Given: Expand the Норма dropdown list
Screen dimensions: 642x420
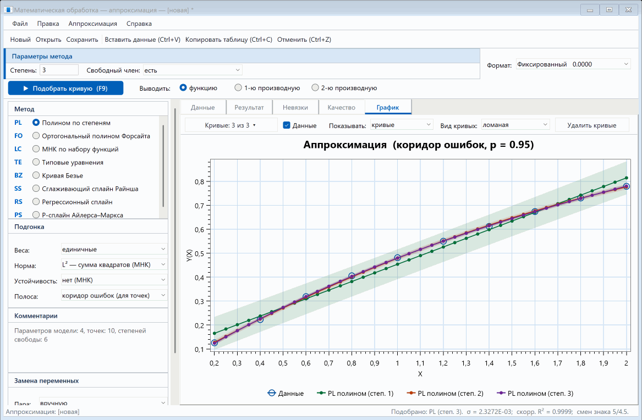Looking at the screenshot, I should (x=114, y=264).
